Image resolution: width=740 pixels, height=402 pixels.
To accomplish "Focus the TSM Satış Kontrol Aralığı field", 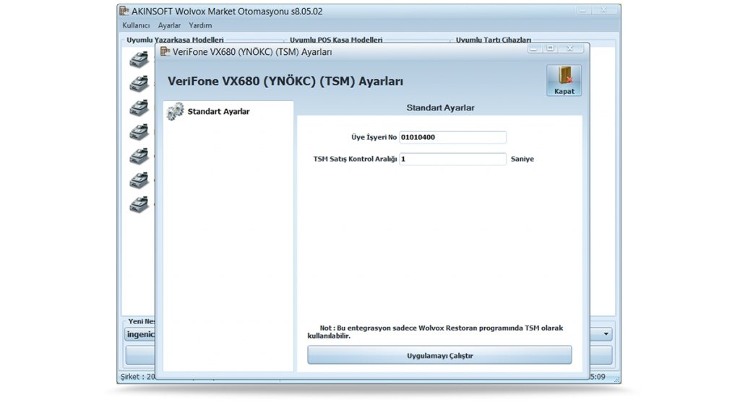I will coord(452,160).
